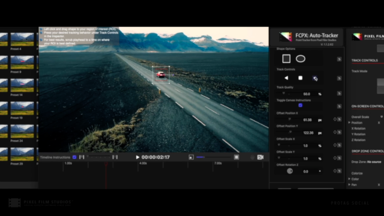The width and height of the screenshot is (384, 216).
Task: Select the Preset 29 thumbnail
Action: (22, 154)
